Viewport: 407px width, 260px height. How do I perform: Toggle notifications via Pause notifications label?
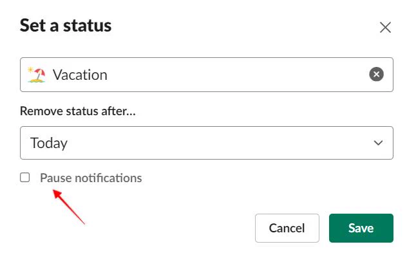coord(91,178)
